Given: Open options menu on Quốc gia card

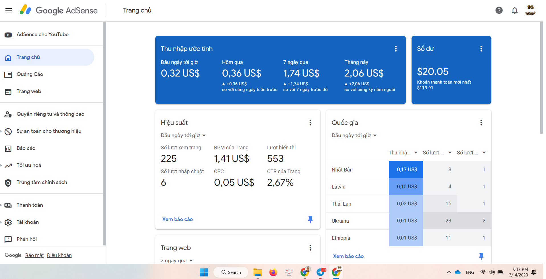Looking at the screenshot, I should point(481,123).
